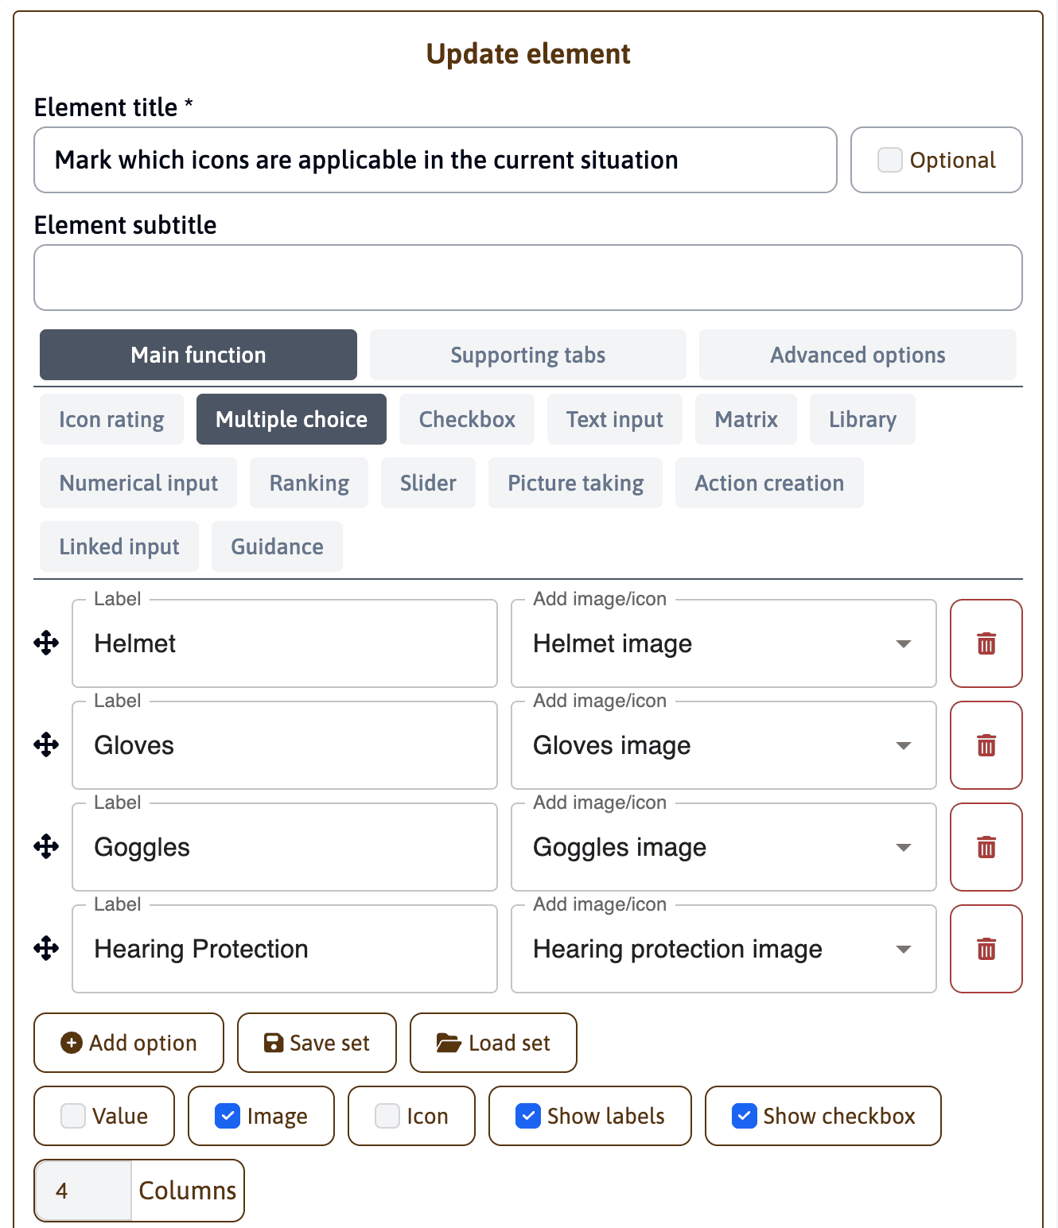Open the Helmet image dropdown
Viewport: 1058px width, 1228px height.
[904, 643]
